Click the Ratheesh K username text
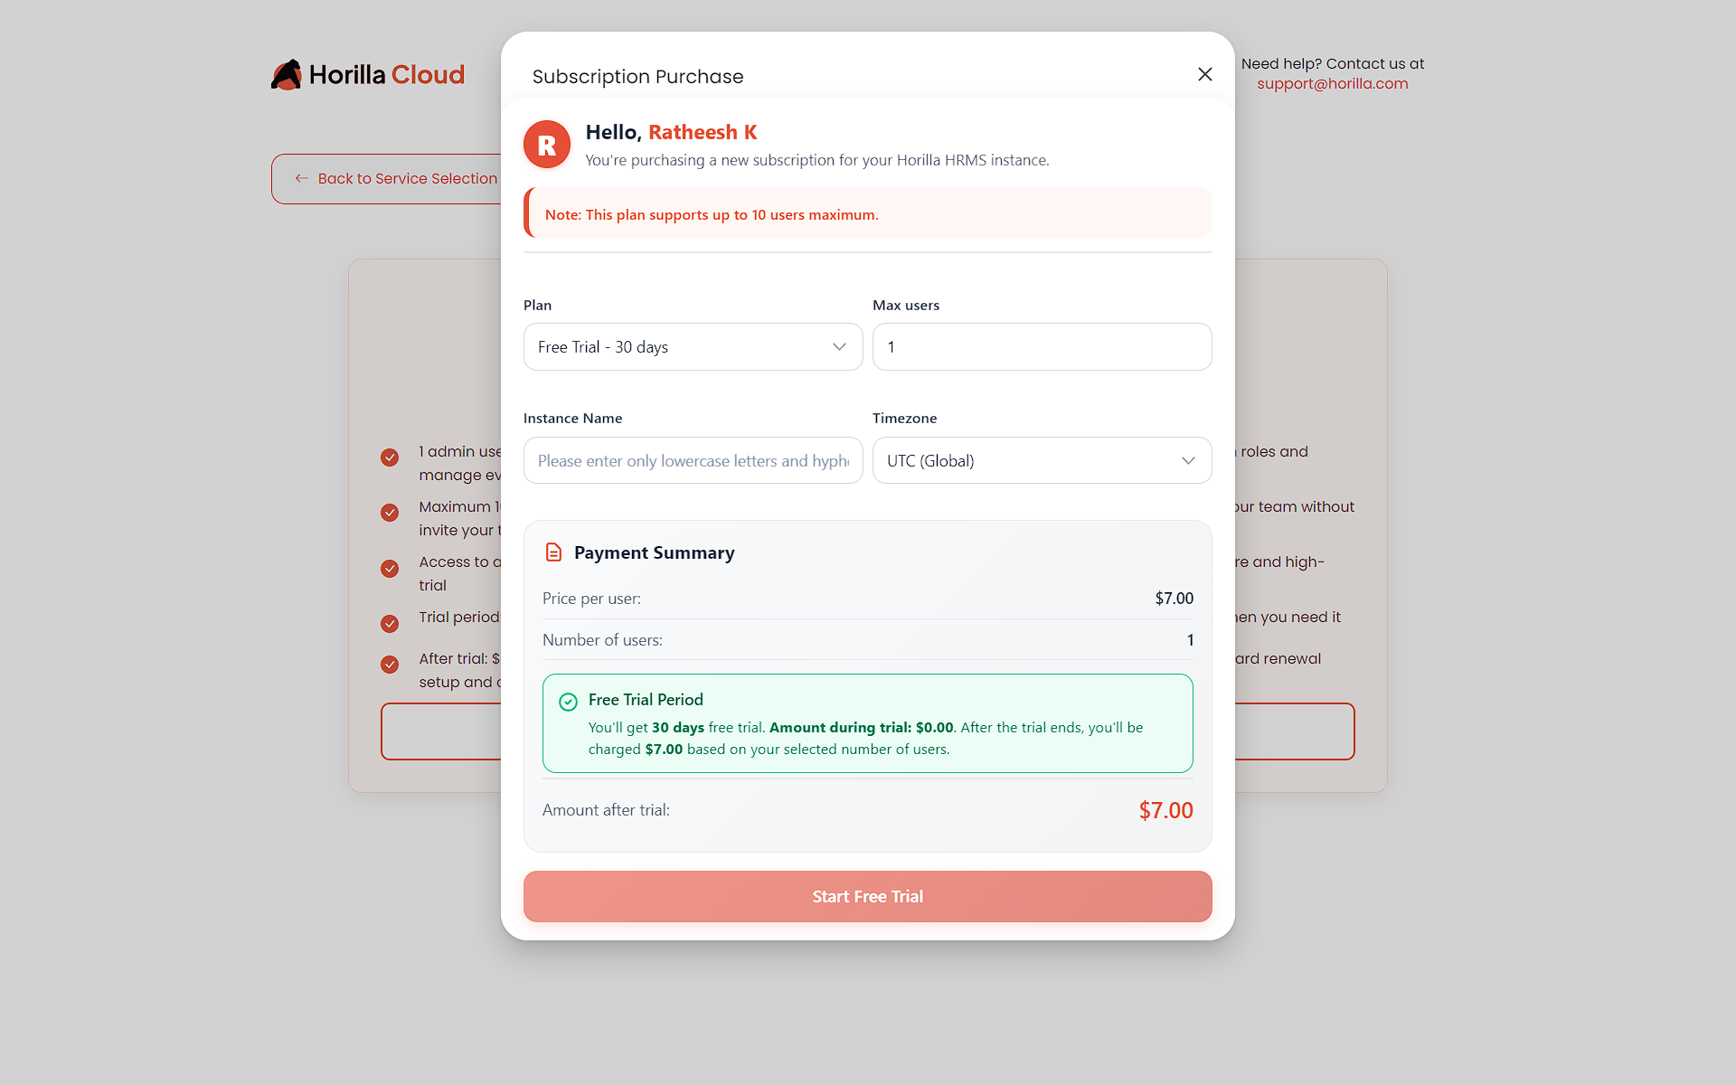 (x=703, y=132)
